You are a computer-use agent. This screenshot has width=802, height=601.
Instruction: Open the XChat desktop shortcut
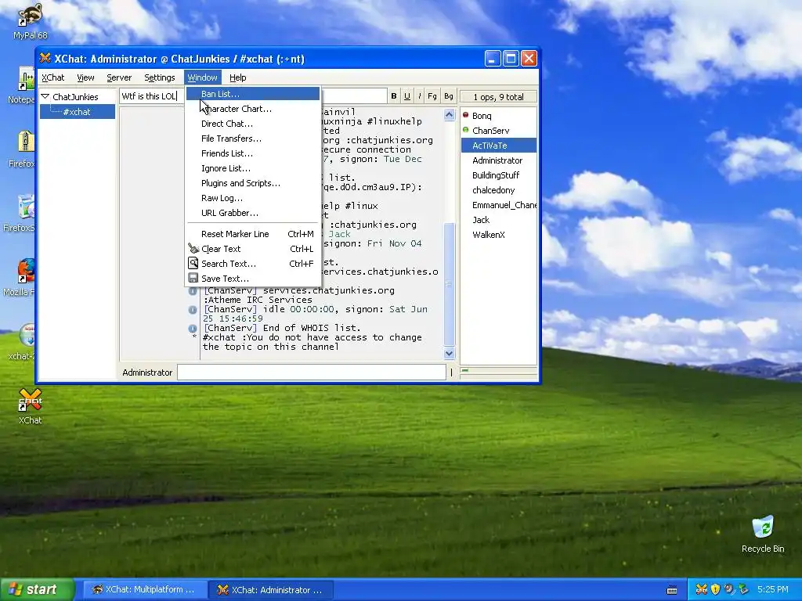[x=30, y=407]
